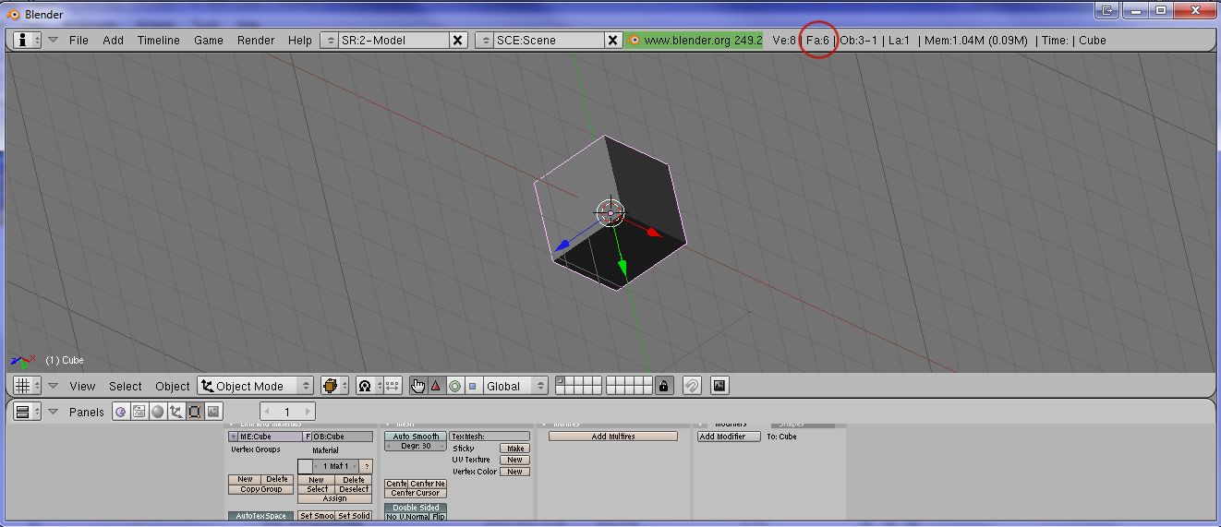Open the Select menu in 3D view header
This screenshot has height=527, width=1221.
pos(126,386)
